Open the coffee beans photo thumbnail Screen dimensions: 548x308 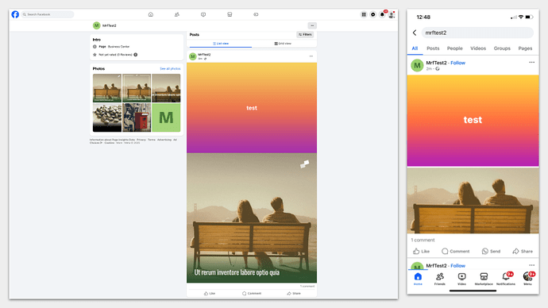107,117
